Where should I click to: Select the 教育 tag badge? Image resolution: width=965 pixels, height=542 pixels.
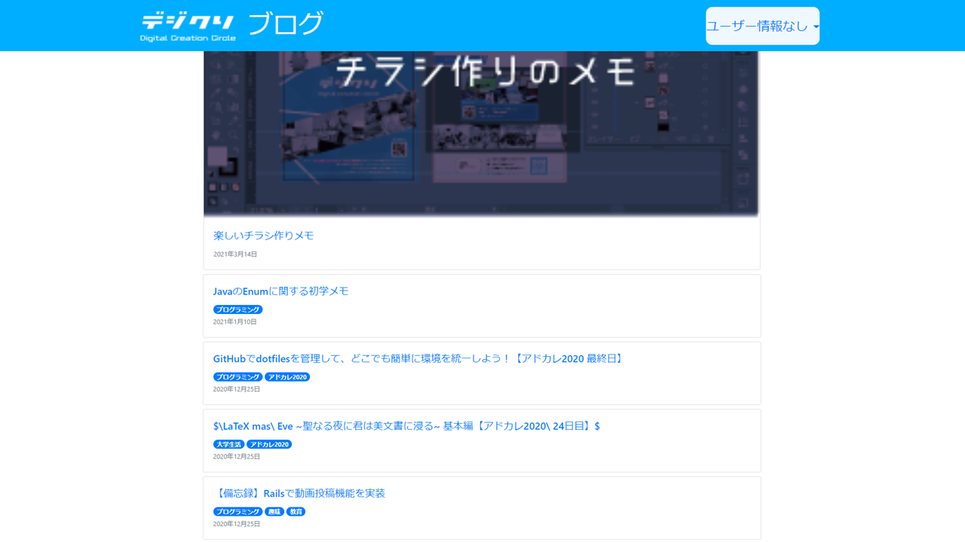296,512
